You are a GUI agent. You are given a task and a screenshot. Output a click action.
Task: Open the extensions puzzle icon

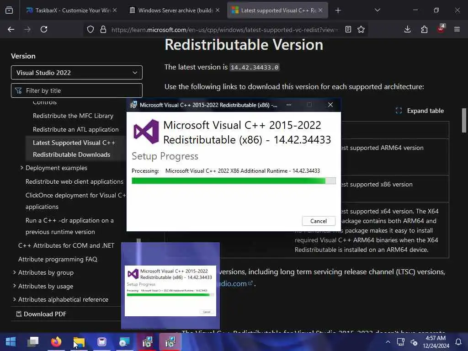424,29
